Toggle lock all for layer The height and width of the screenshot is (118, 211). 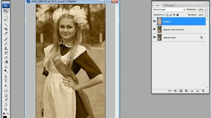pos(177,15)
